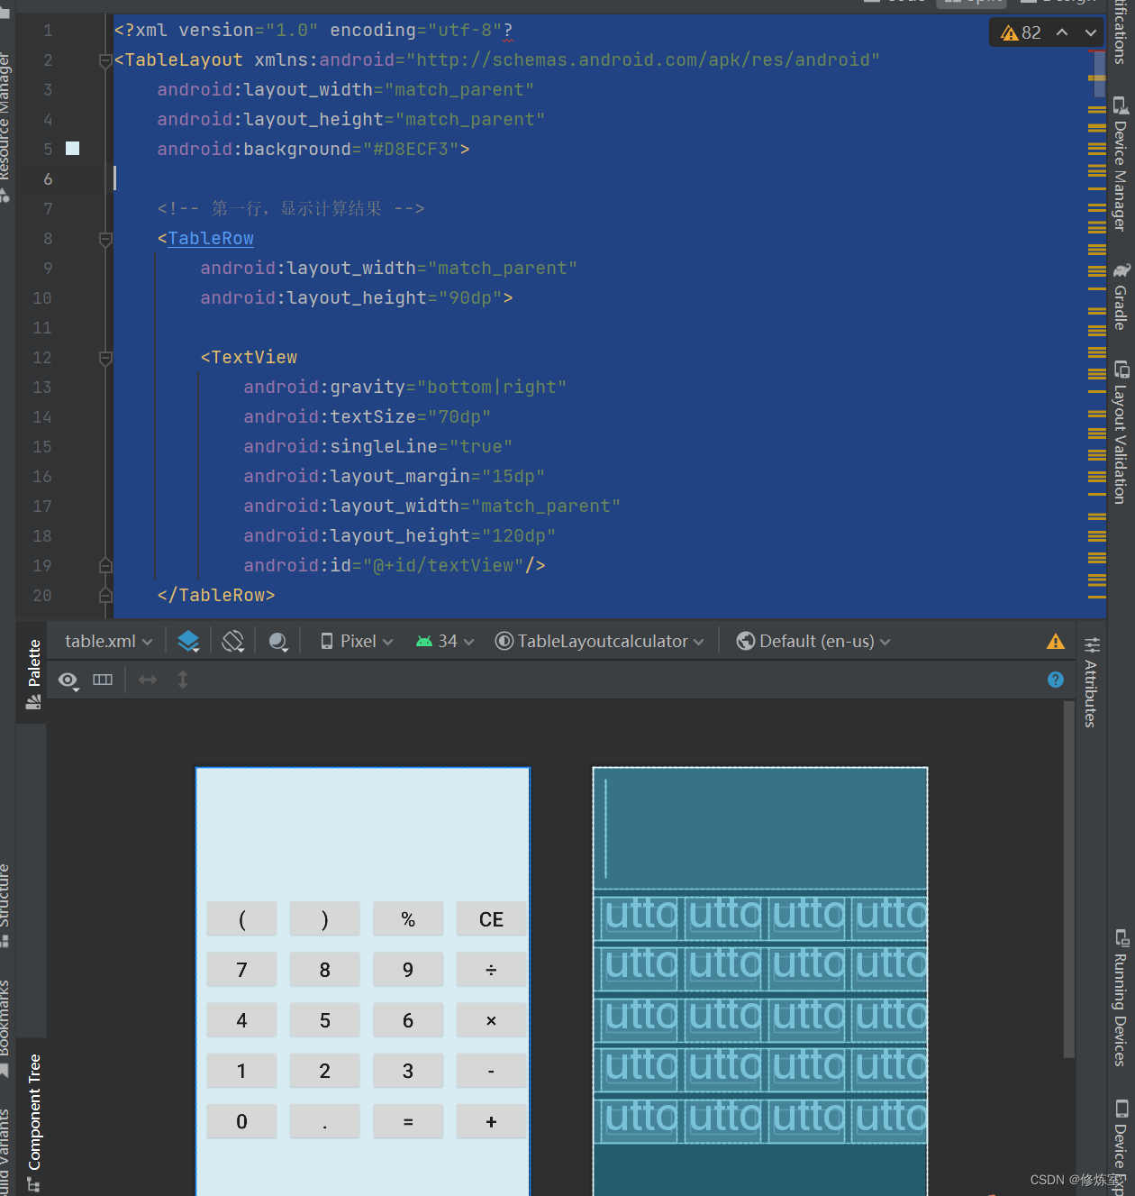Open the API 34 version dropdown
The height and width of the screenshot is (1196, 1135).
(x=444, y=641)
